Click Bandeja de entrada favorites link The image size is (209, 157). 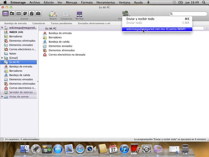click(16, 23)
